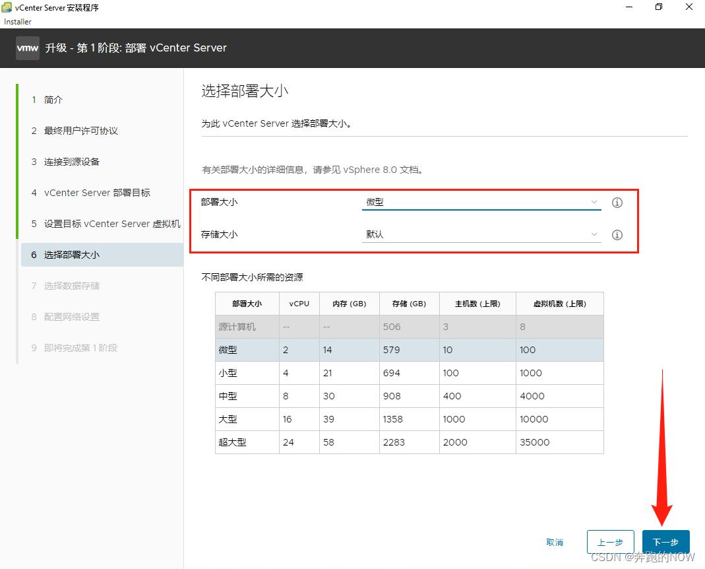Click the 存储 (GB) column header
The image size is (705, 569).
click(409, 304)
